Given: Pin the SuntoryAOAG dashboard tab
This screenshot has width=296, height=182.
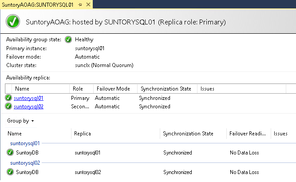Looking at the screenshot, I should coord(80,4).
